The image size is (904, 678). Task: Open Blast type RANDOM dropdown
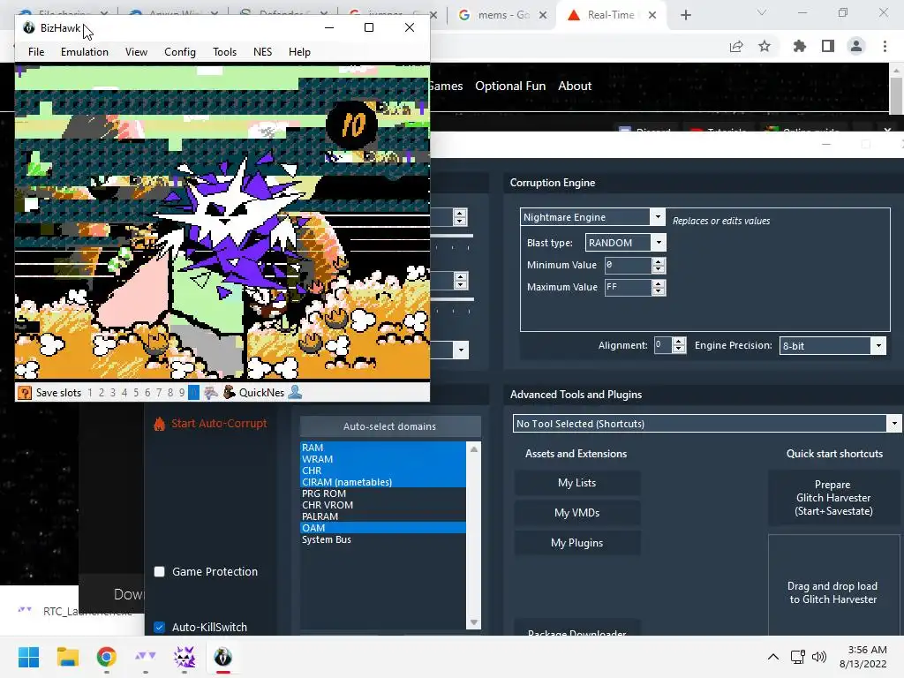pyautogui.click(x=659, y=243)
